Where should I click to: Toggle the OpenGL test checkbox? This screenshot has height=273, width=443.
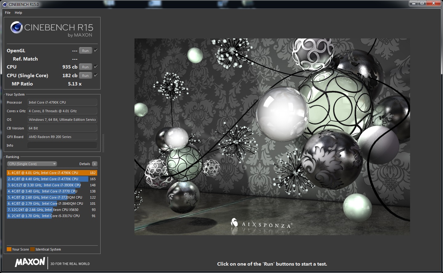coord(96,50)
